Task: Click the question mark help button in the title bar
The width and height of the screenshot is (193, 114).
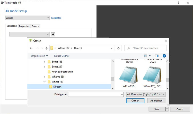Action: tap(179, 3)
